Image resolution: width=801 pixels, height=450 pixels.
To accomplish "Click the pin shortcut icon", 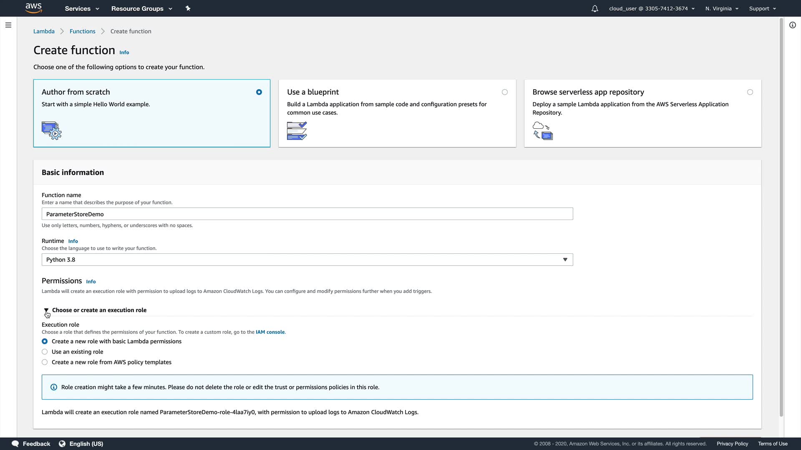I will (x=188, y=8).
